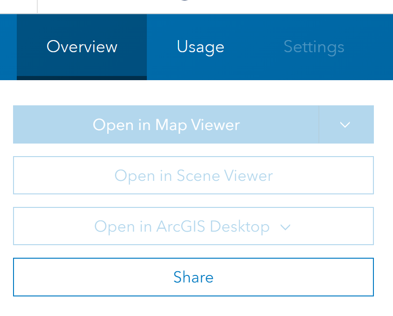Click the Share button
393x316 pixels.
pyautogui.click(x=193, y=277)
